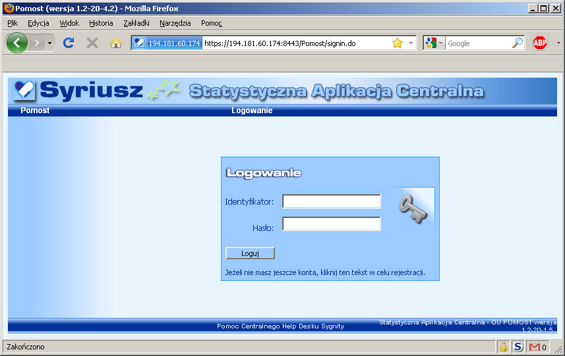The image size is (565, 356).
Task: Open the Narzędzia menu
Action: coord(175,23)
